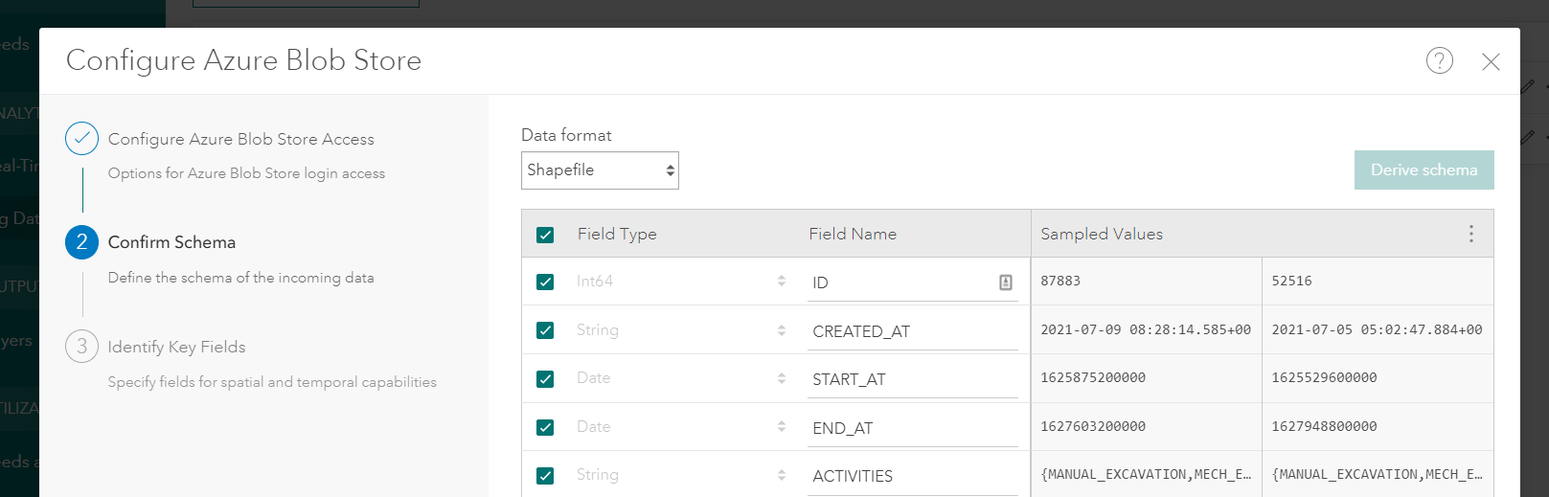
Task: Uncheck the ID field checkbox
Action: (x=545, y=282)
